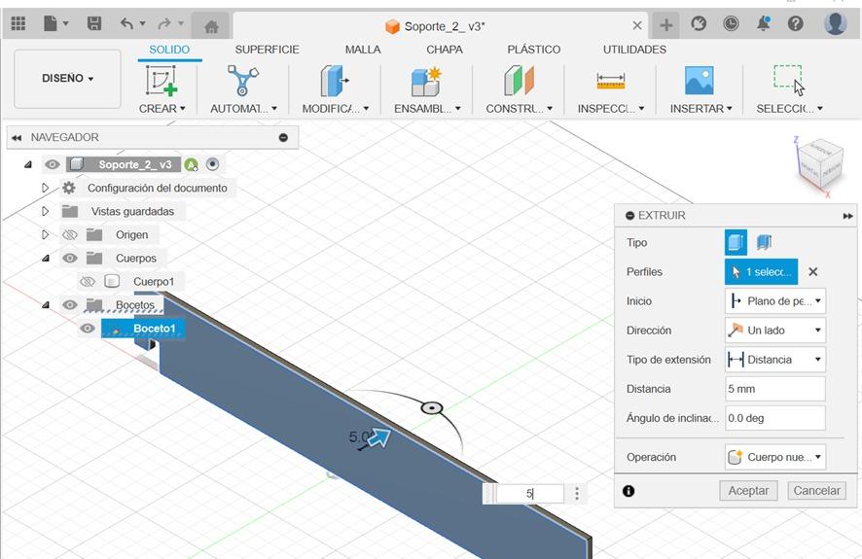The width and height of the screenshot is (862, 559).
Task: Open the File menu icon
Action: [x=51, y=23]
